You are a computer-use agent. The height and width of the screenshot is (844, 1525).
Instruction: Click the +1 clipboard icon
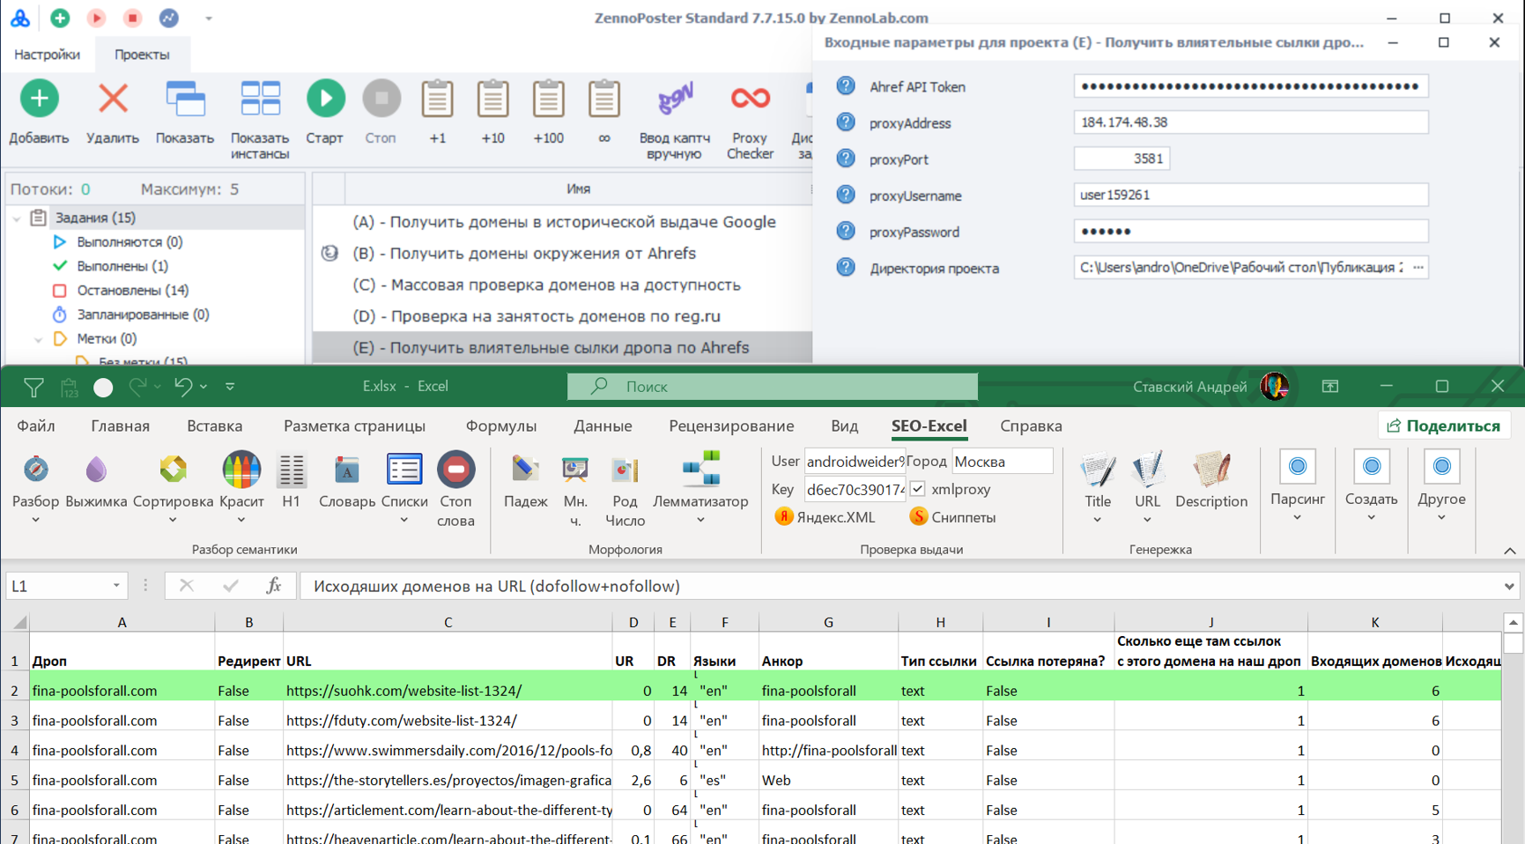437,99
